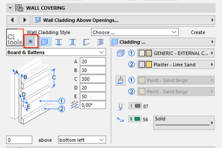Open the fourth I-profile icon tab
This screenshot has height=148, width=222.
tap(72, 42)
